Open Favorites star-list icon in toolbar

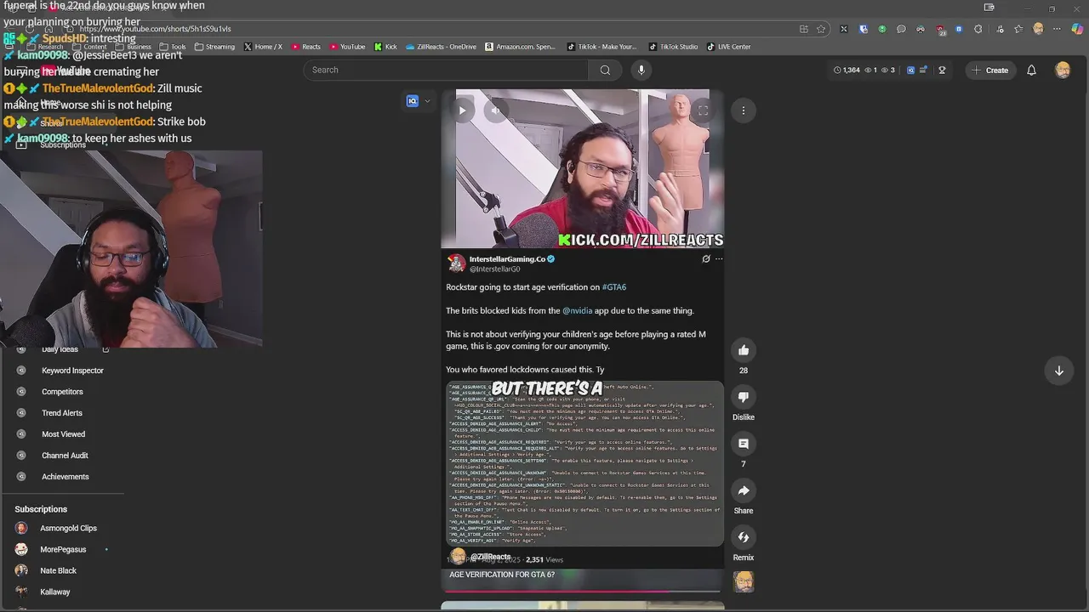click(x=1018, y=29)
